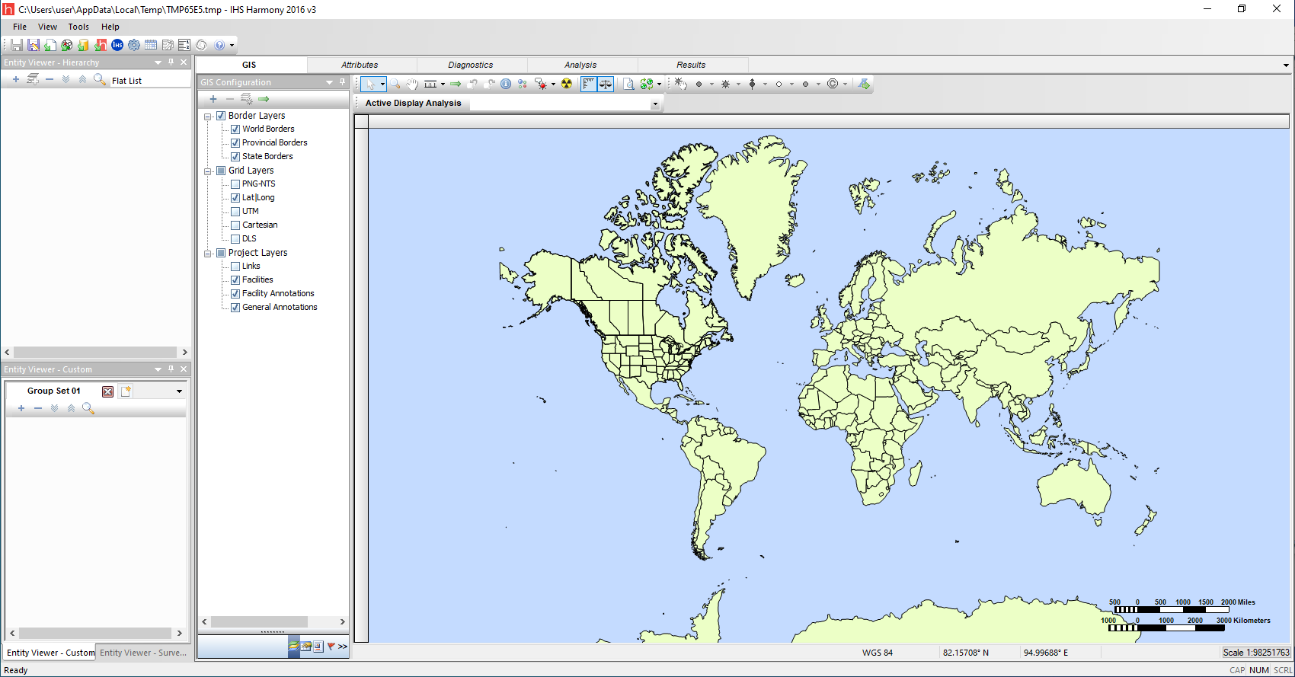Screen dimensions: 1295x677
Task: Click the Entity Viewer Hierarchy horizontal scrollbar
Action: coord(96,353)
